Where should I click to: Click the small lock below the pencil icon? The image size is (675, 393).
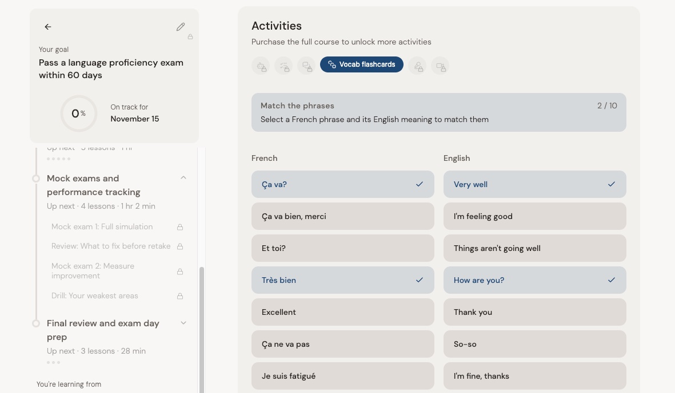coord(190,37)
